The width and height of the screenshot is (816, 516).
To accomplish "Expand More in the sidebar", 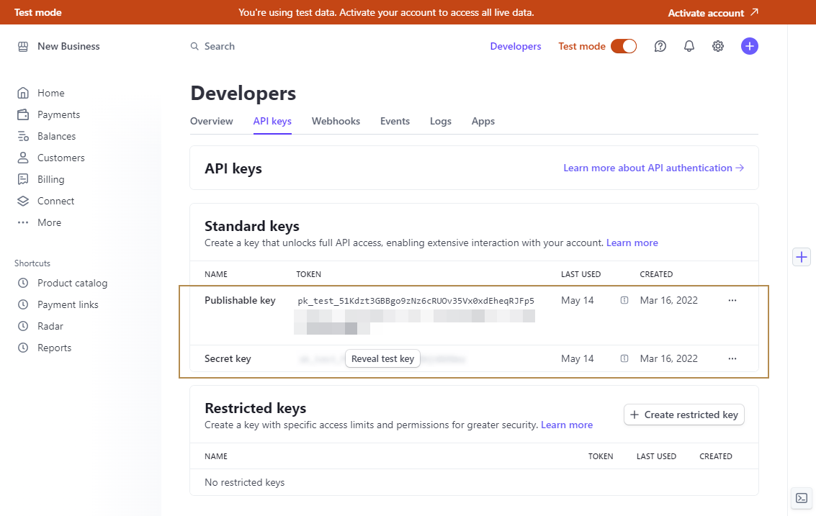I will [49, 222].
